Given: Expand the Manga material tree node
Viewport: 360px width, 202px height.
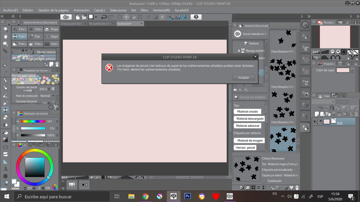Looking at the screenshot, I should point(239,50).
